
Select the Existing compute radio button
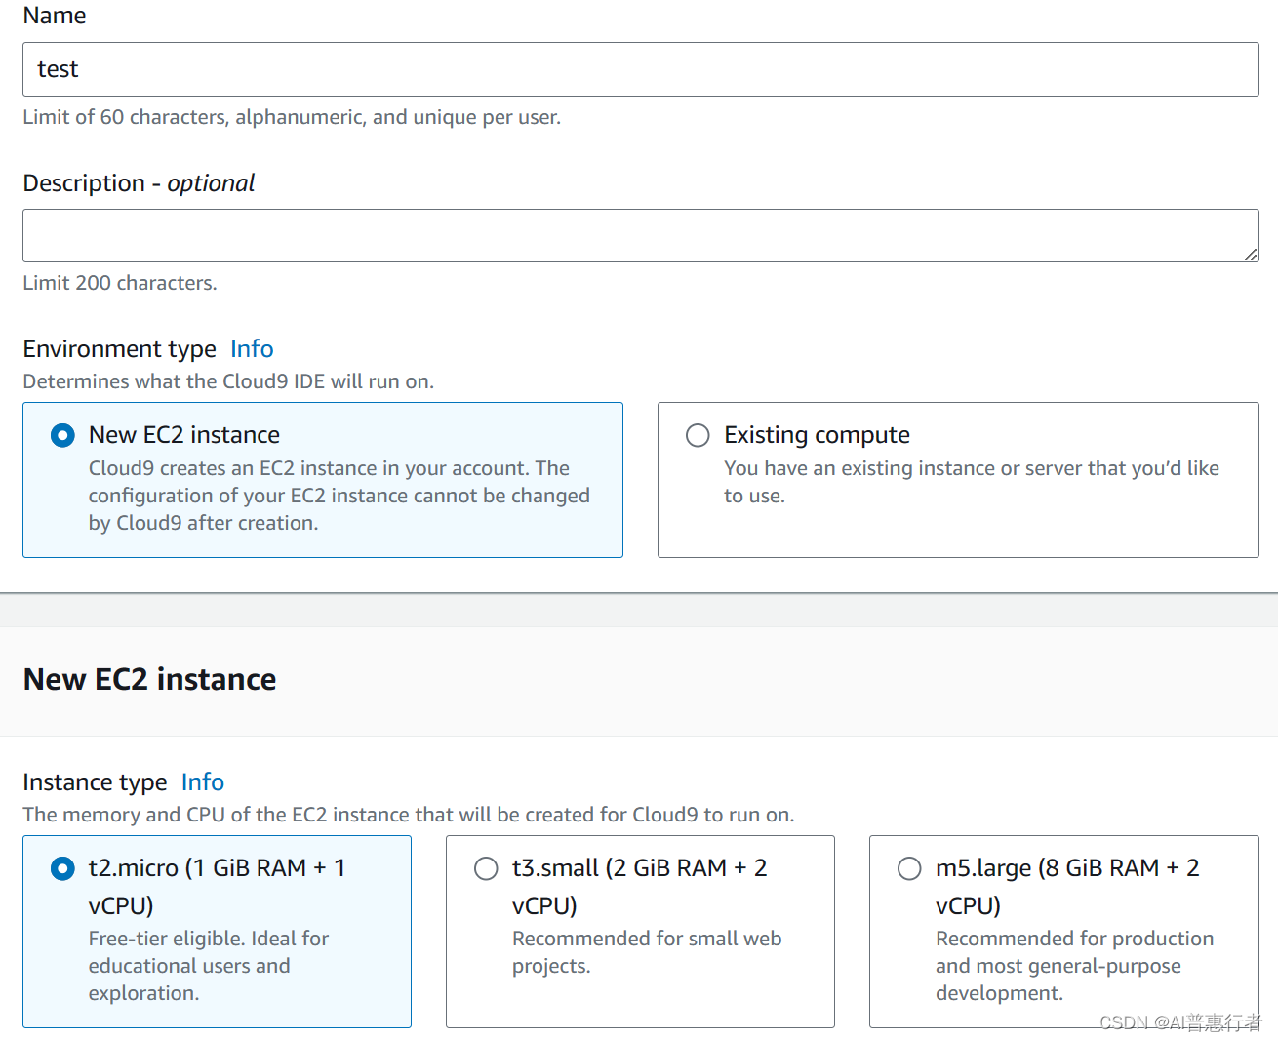tap(698, 435)
